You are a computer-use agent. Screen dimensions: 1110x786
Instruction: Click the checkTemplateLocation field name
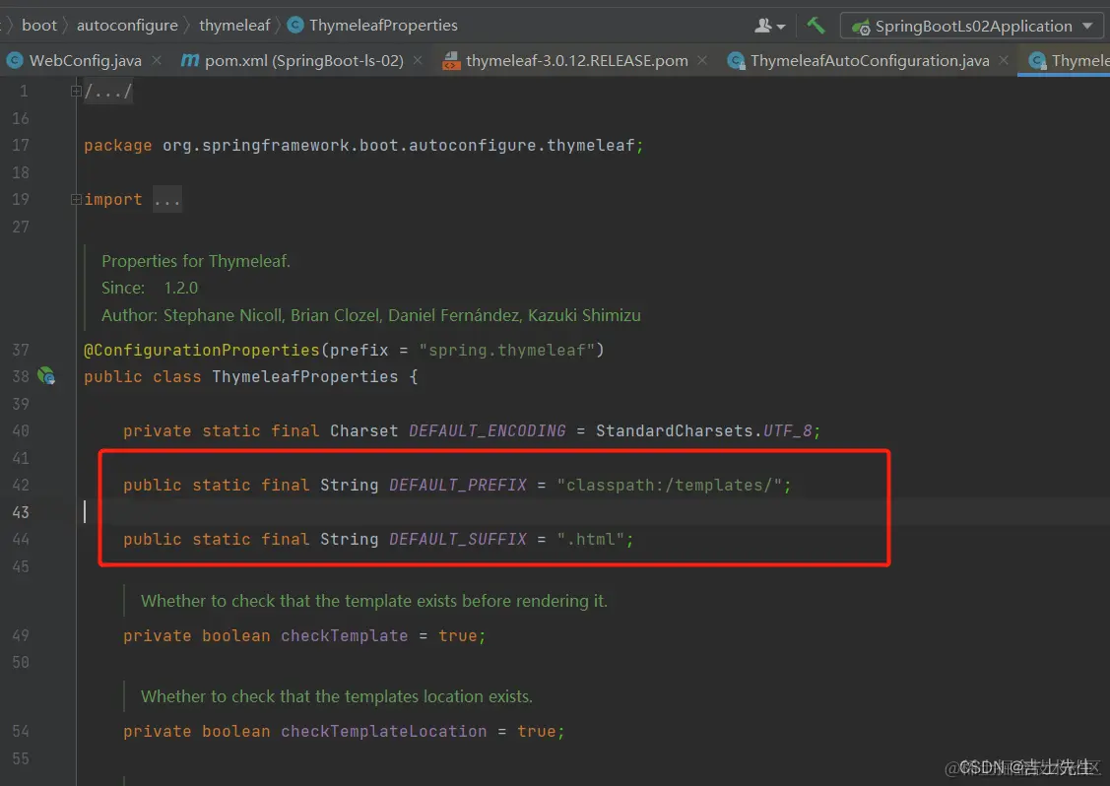(384, 732)
